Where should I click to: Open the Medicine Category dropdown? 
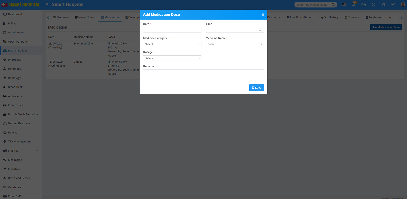tap(172, 44)
